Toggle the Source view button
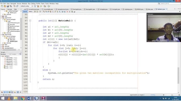Image resolution: width=181 pixels, height=101 pixels. (x=25, y=12)
